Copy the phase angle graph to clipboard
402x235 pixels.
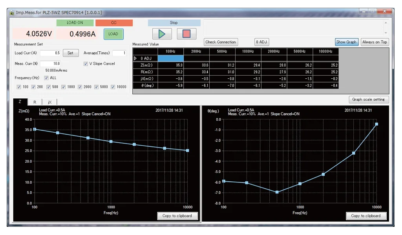366,216
